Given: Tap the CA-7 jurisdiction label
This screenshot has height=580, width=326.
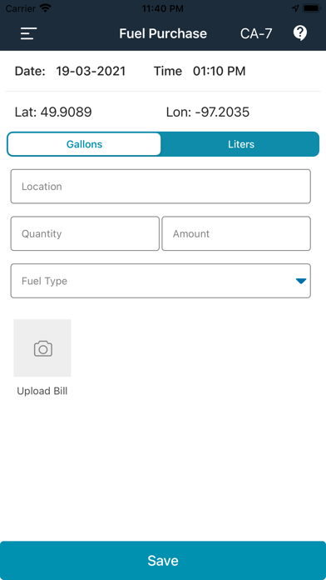Looking at the screenshot, I should pos(256,33).
